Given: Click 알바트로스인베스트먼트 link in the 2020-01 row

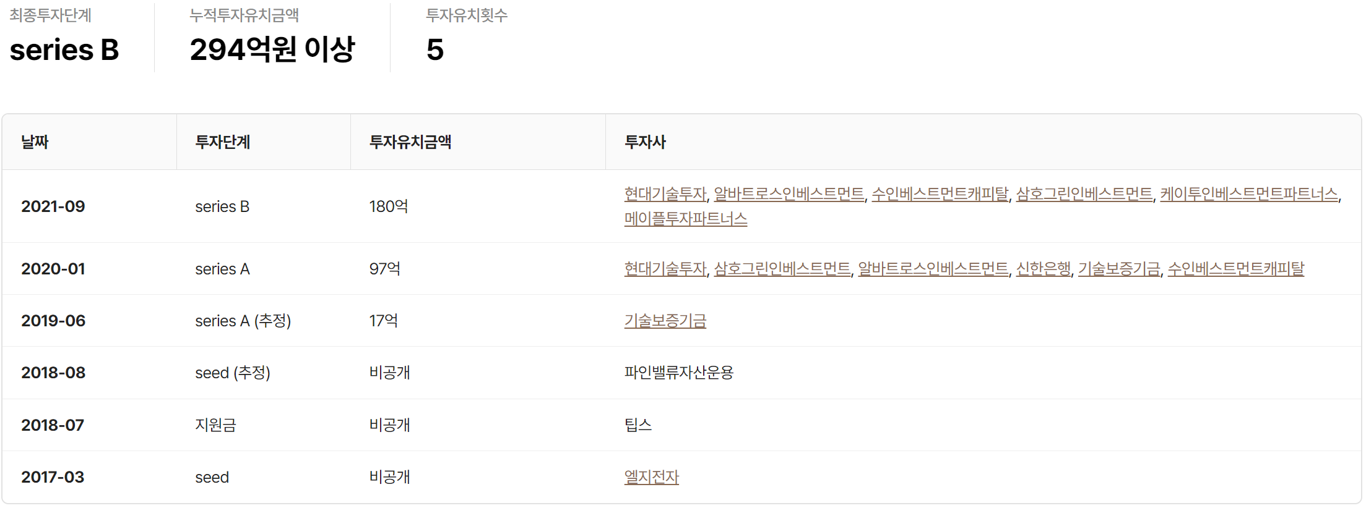Looking at the screenshot, I should pyautogui.click(x=933, y=269).
